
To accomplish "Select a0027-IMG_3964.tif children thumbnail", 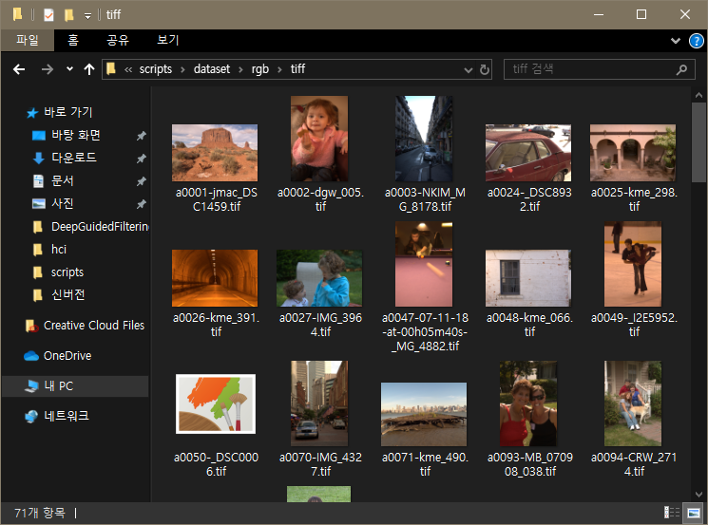I will click(319, 278).
